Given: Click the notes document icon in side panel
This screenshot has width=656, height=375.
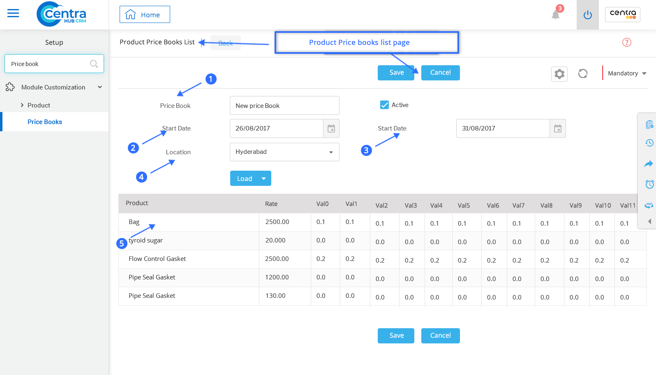Looking at the screenshot, I should pos(649,124).
